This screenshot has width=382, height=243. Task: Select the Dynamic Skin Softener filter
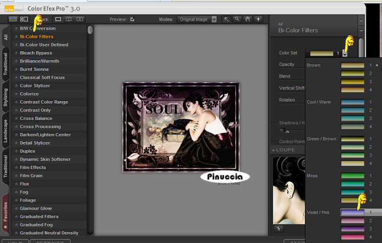(x=45, y=159)
